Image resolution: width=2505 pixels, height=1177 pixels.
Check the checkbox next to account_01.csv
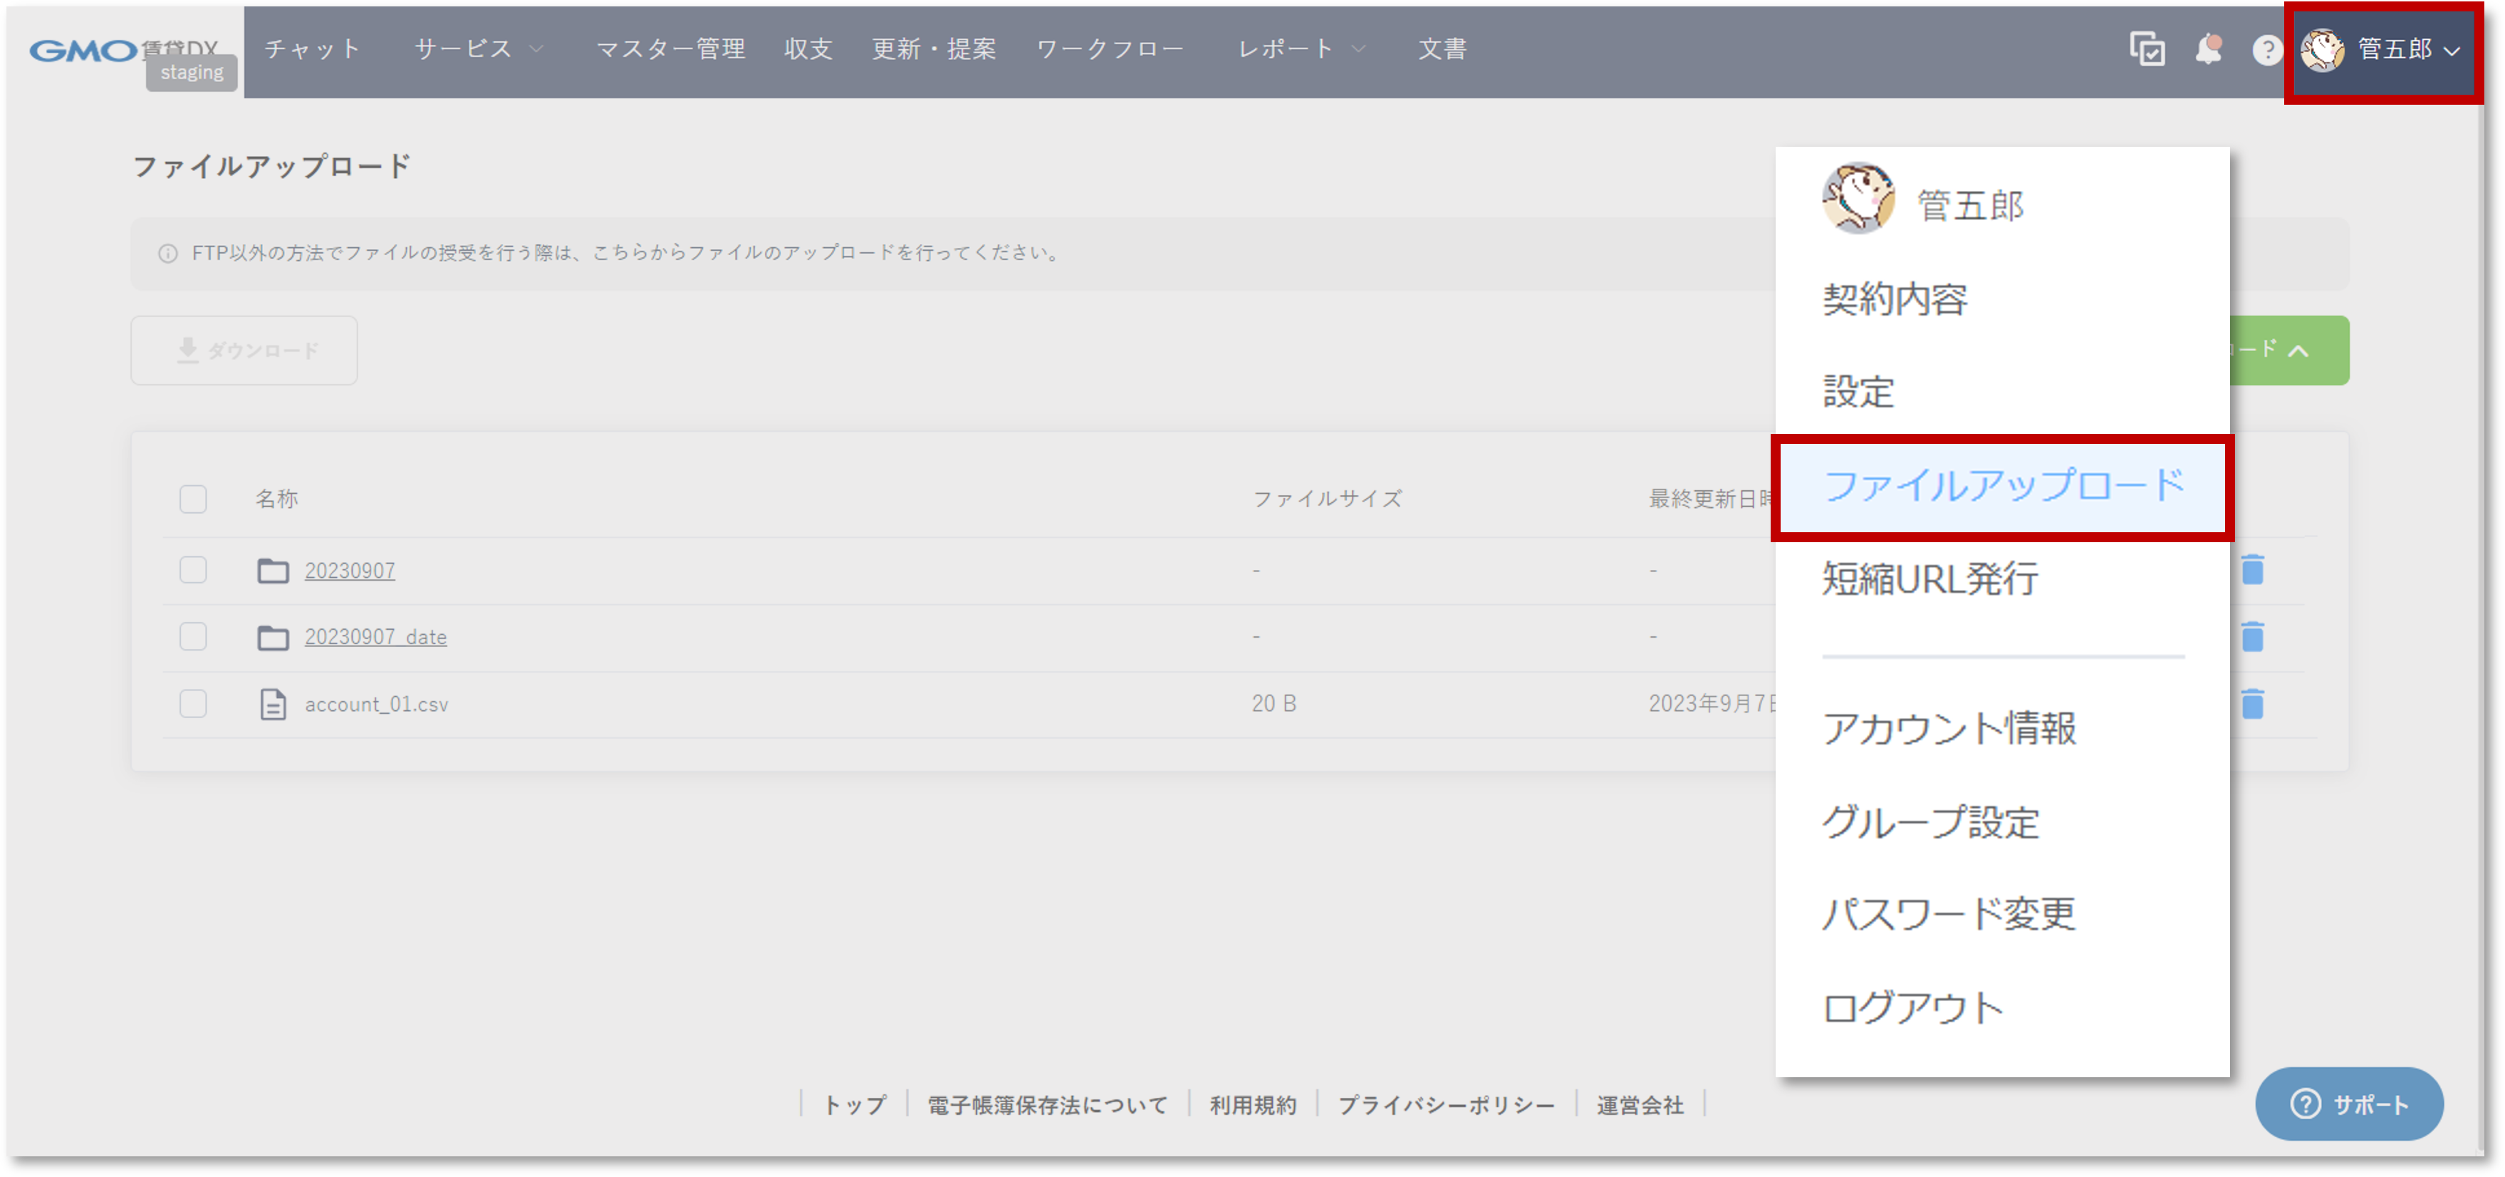coord(192,703)
